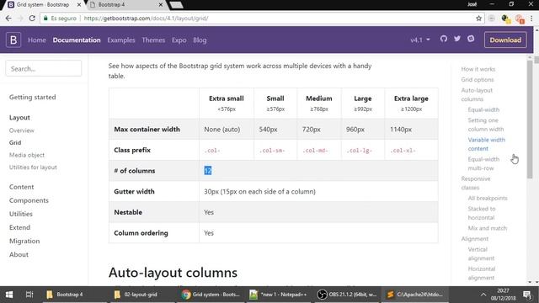This screenshot has height=303, width=539.
Task: Expand Extend sidebar section
Action: (19, 227)
